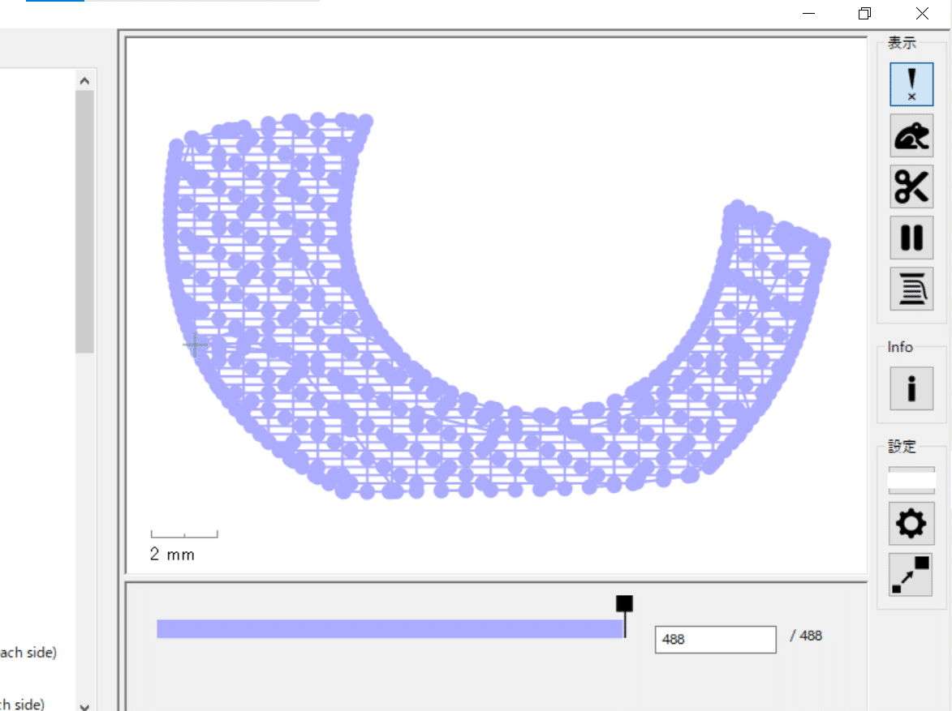
Task: Click the diagonal arrow resize icon
Action: tap(910, 575)
